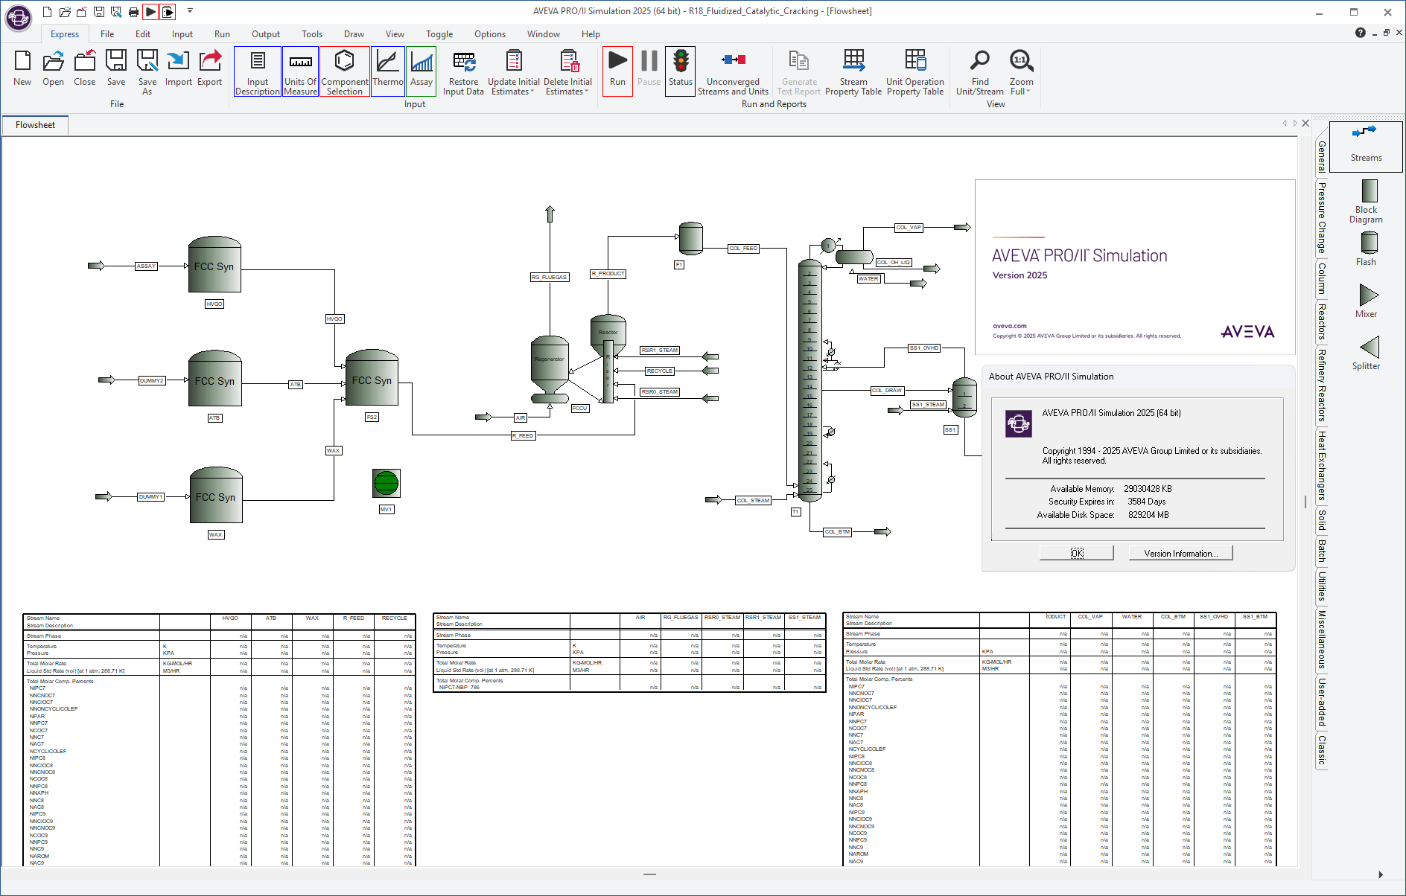Select the Mixer unit icon

point(1367,298)
